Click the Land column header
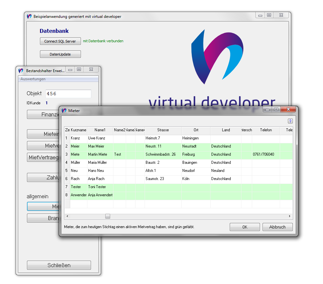Screen dimensions: 323x284 (x=226, y=130)
